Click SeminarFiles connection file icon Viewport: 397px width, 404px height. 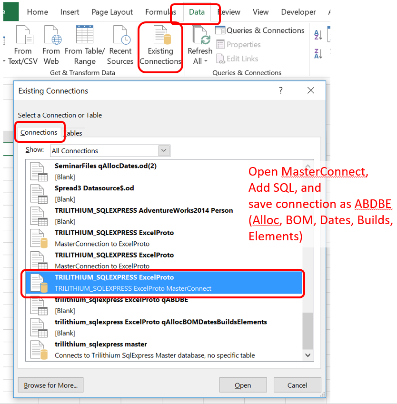click(x=39, y=171)
